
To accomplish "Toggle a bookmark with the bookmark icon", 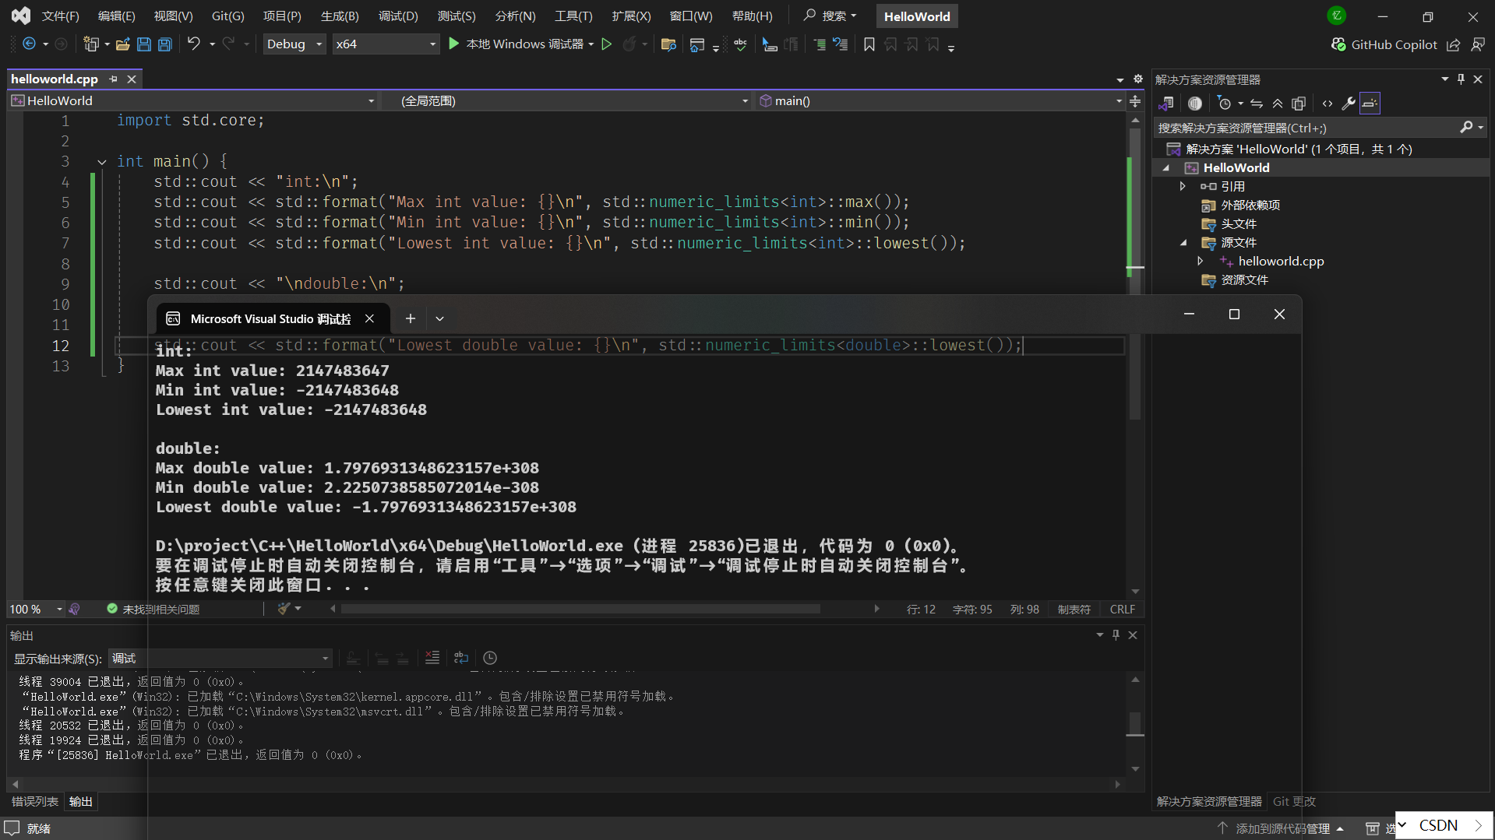I will pyautogui.click(x=869, y=44).
